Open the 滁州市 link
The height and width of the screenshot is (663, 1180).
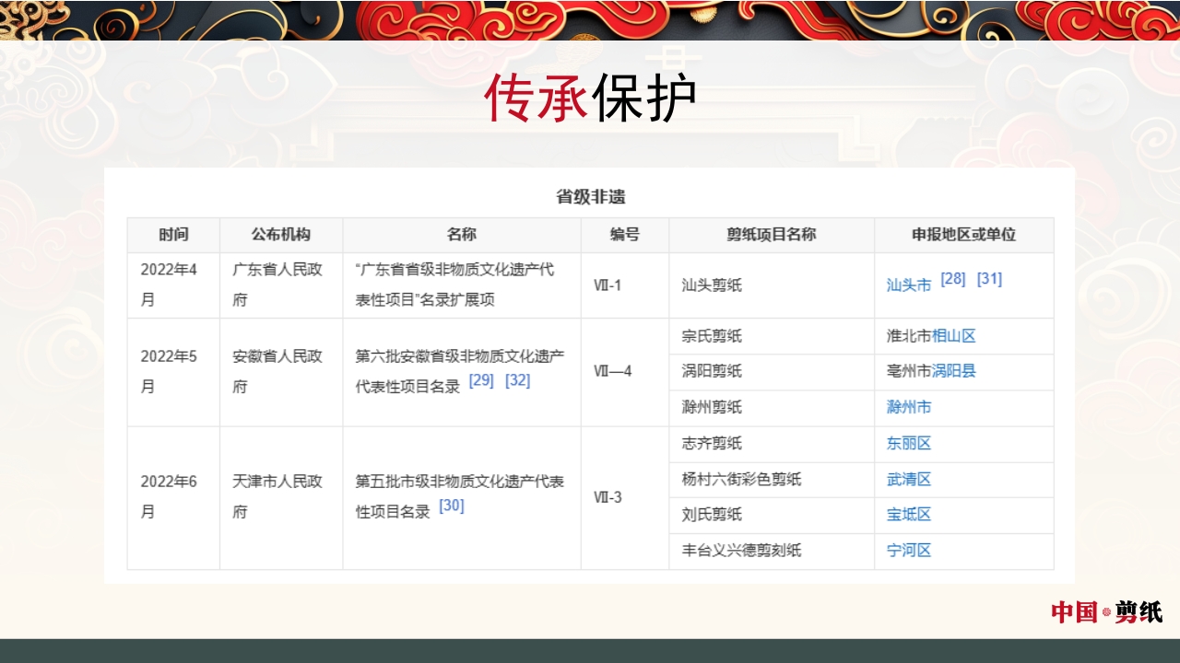tap(908, 408)
